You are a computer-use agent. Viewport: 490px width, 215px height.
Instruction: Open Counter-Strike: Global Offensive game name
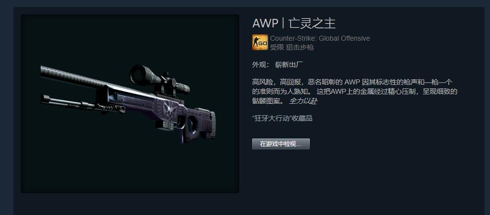[x=320, y=38]
